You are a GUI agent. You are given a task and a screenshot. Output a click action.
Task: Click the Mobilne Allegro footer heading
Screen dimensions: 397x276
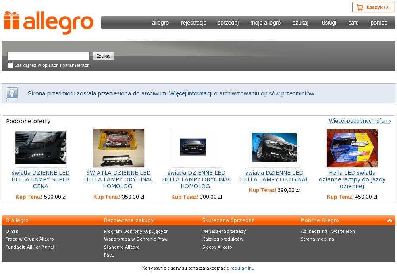click(x=320, y=220)
